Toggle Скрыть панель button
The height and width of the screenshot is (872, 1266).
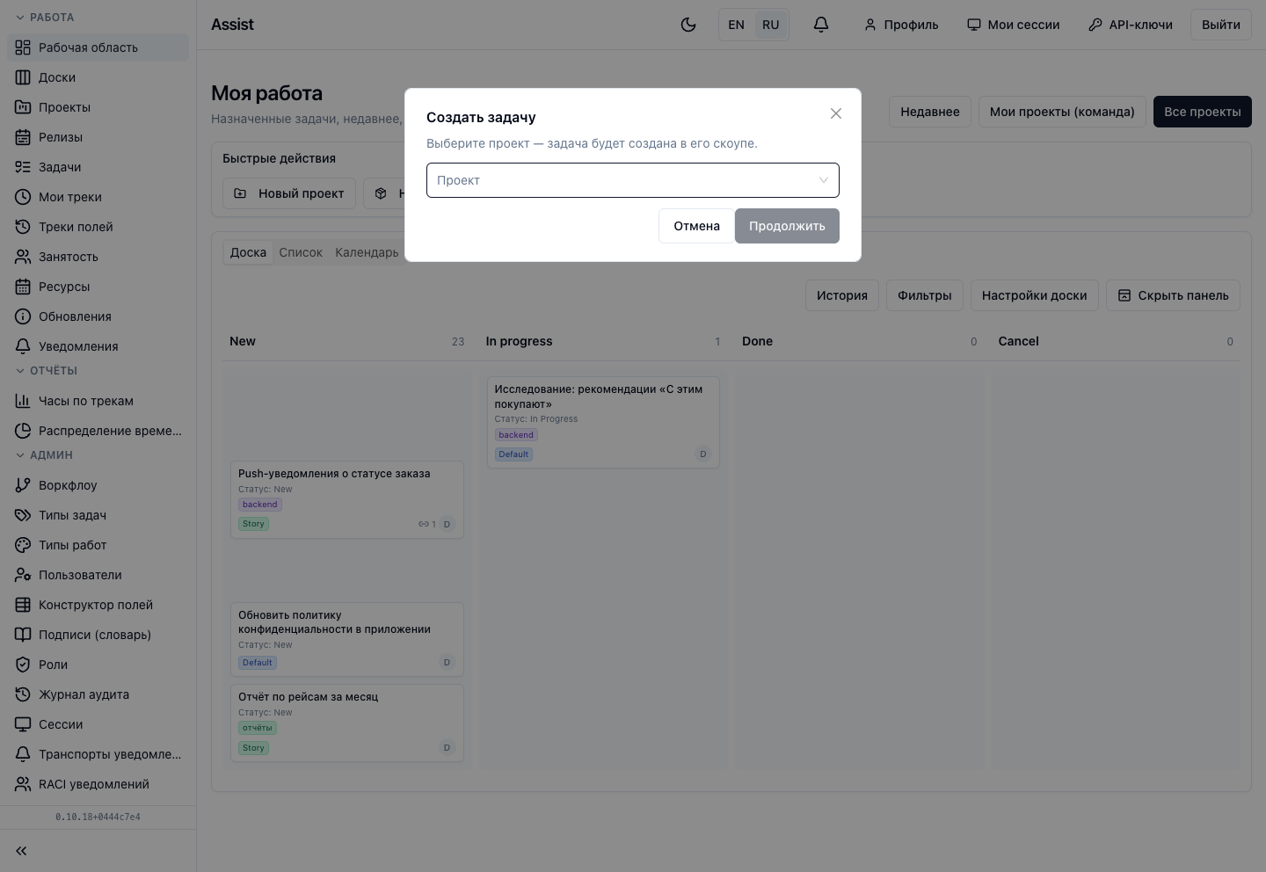pos(1173,295)
